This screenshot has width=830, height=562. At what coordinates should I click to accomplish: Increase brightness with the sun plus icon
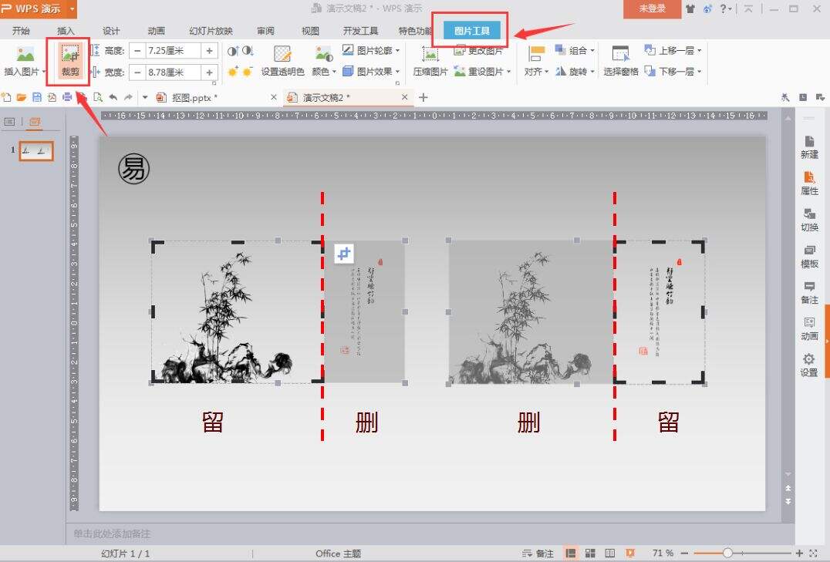click(x=232, y=72)
